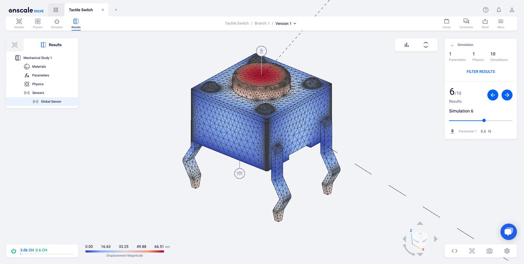This screenshot has height=264, width=524.
Task: Go to next simulation result
Action: (x=507, y=95)
